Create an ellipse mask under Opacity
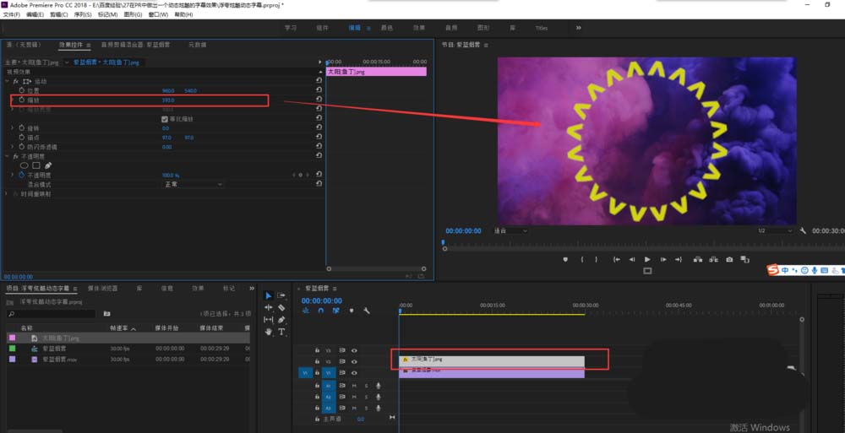This screenshot has height=433, width=845. [x=25, y=165]
